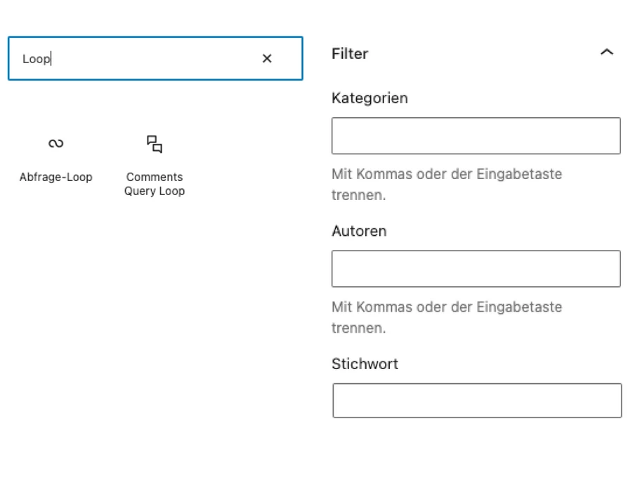
Task: Click the Filter panel heading
Action: click(x=350, y=53)
